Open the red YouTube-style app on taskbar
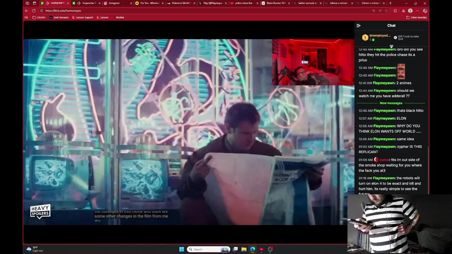The height and width of the screenshot is (254, 452). (x=261, y=249)
